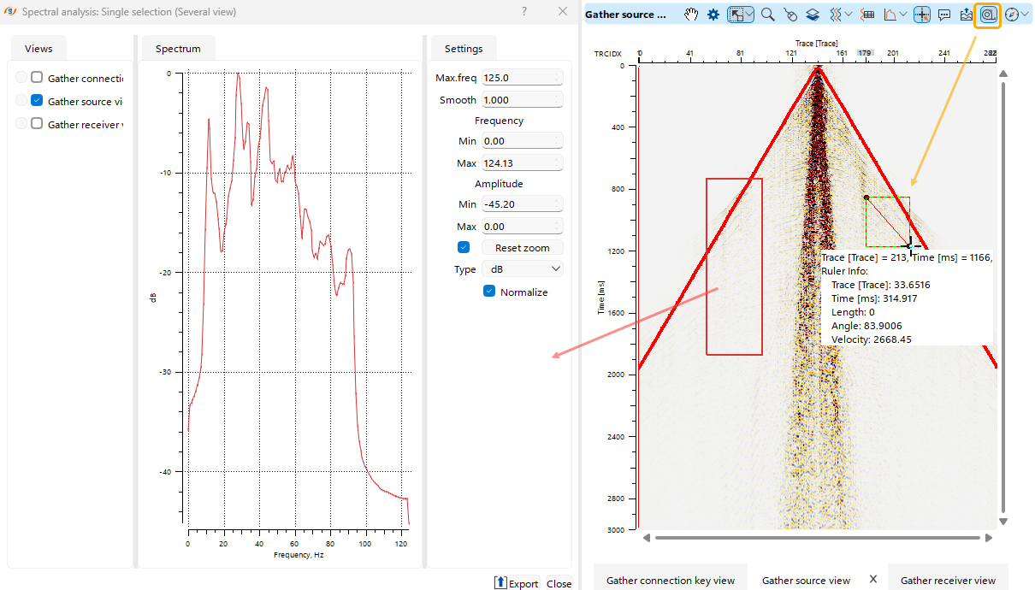The height and width of the screenshot is (590, 1035).
Task: Open the Gather connection key view tab
Action: click(670, 581)
